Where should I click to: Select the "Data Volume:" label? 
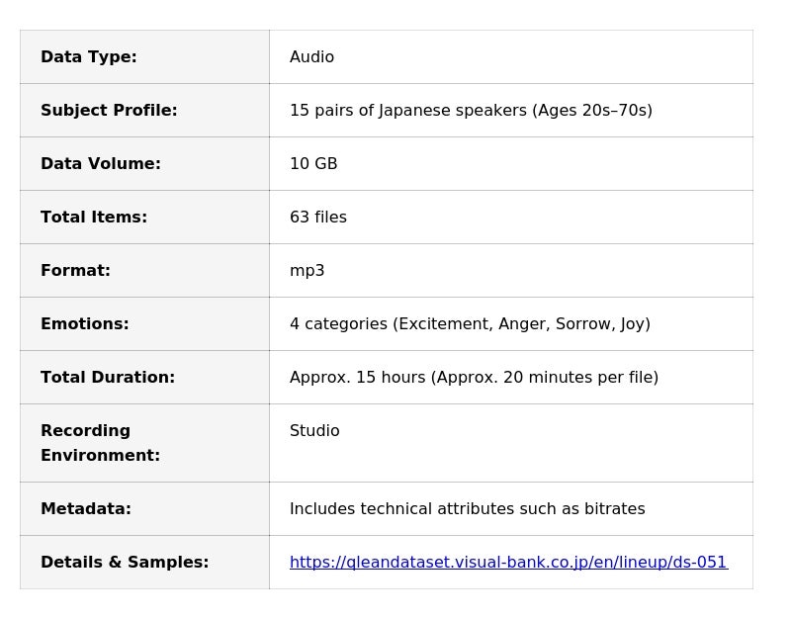[x=101, y=164]
